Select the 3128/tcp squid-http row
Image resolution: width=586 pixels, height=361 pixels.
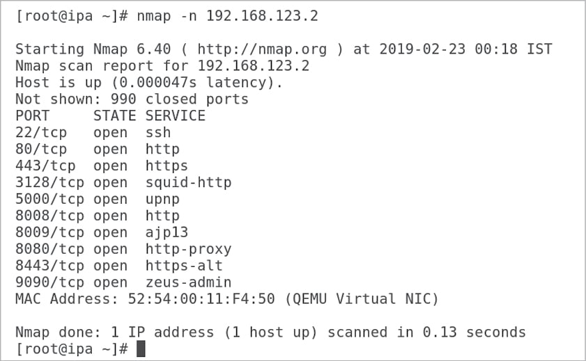pyautogui.click(x=123, y=182)
